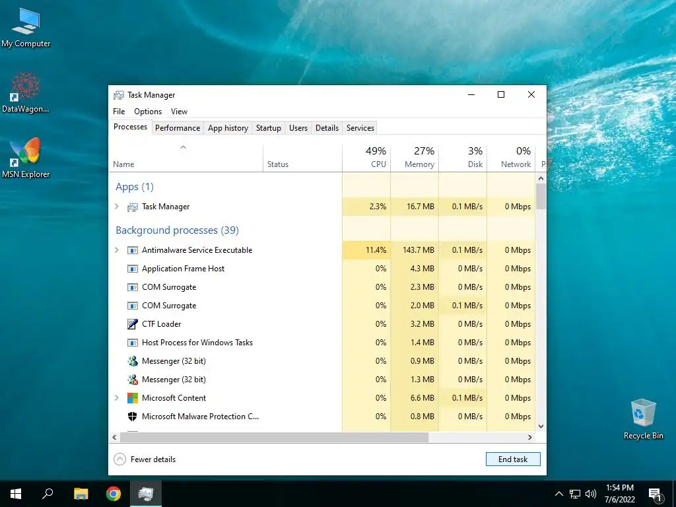Click the vertical scrollbar up arrow

pyautogui.click(x=541, y=178)
